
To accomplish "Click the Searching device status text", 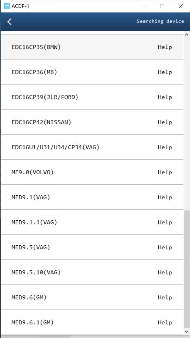I will click(x=160, y=21).
